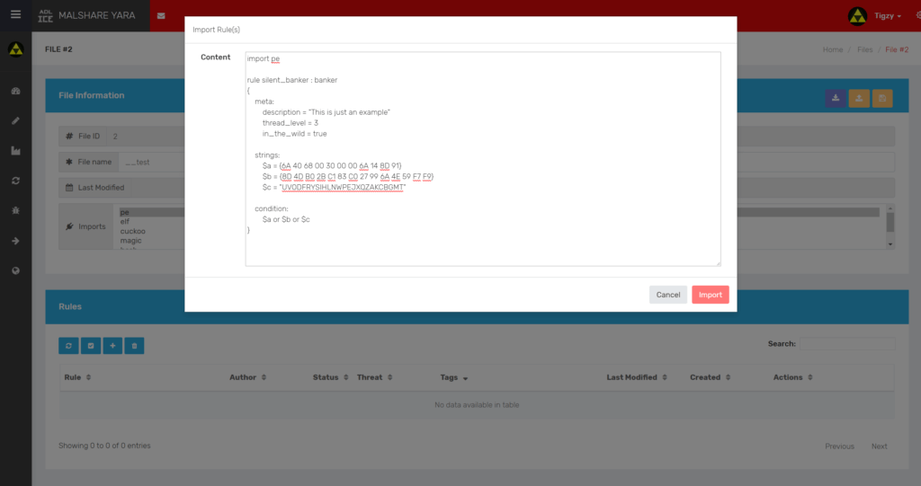Sort the table by Tags column
The width and height of the screenshot is (921, 486).
coord(453,377)
